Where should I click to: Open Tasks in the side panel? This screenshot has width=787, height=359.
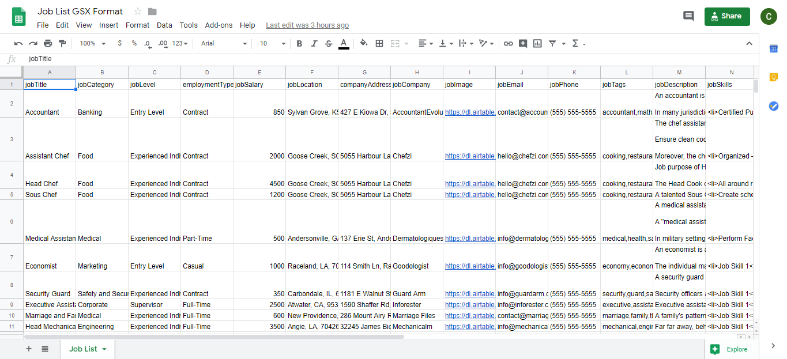(x=774, y=106)
